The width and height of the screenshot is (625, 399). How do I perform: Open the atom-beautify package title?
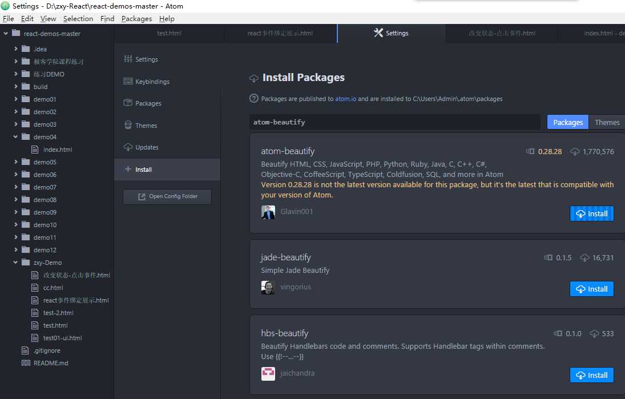[288, 151]
